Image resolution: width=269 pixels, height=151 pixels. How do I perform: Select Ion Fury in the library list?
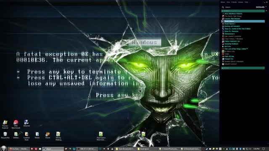(x=228, y=46)
